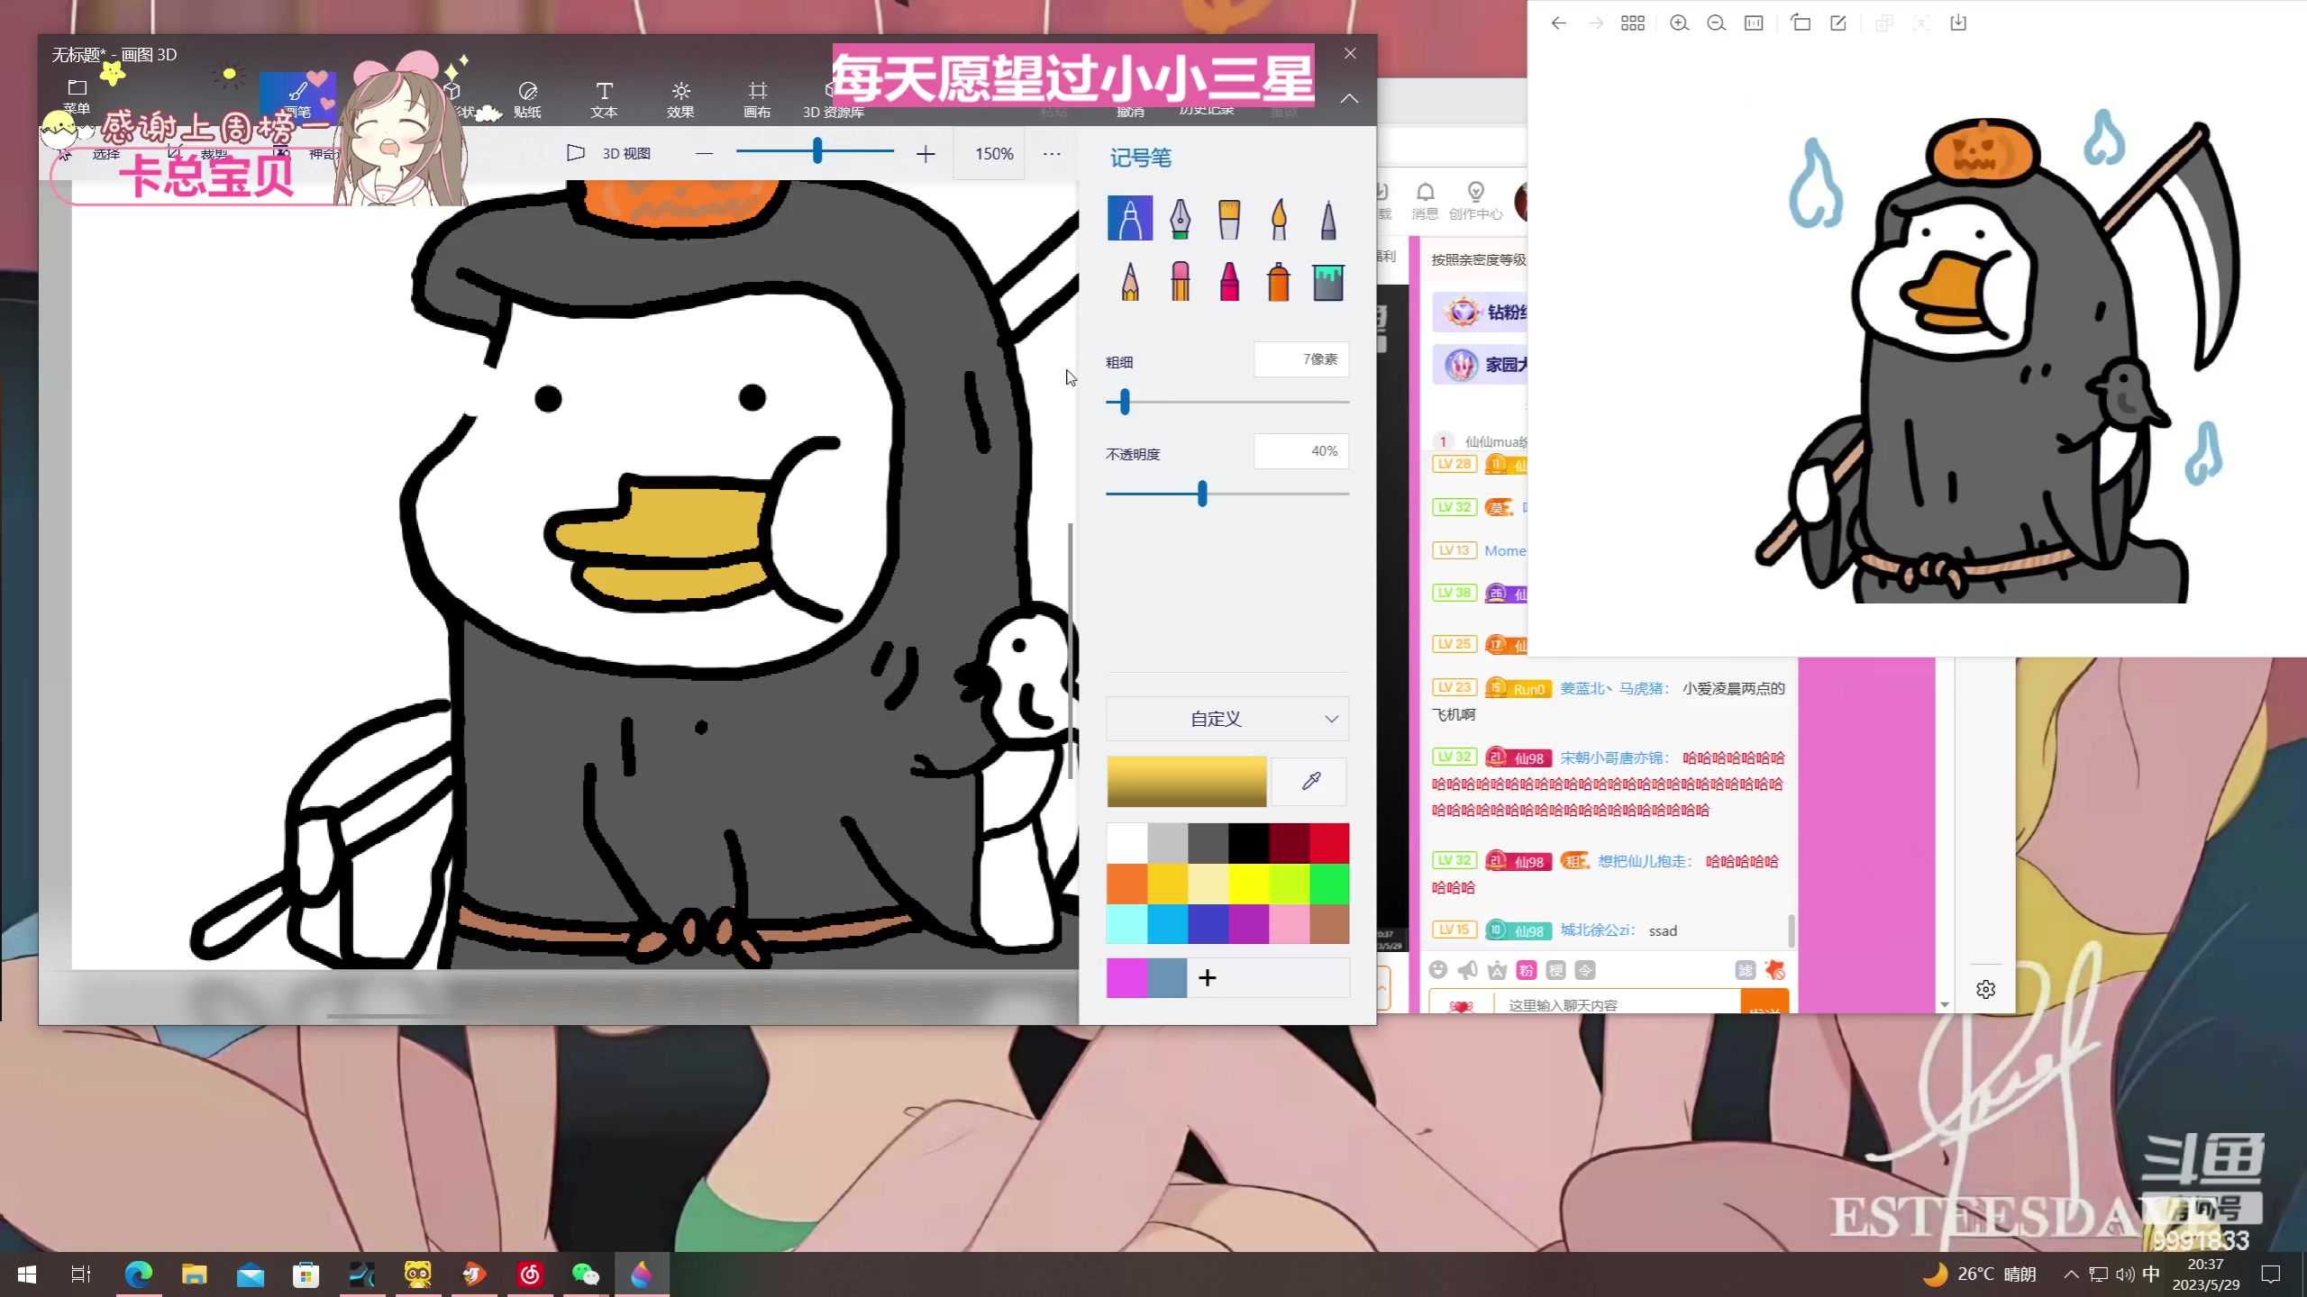Toggle the 滤 chat filter button

point(1745,970)
